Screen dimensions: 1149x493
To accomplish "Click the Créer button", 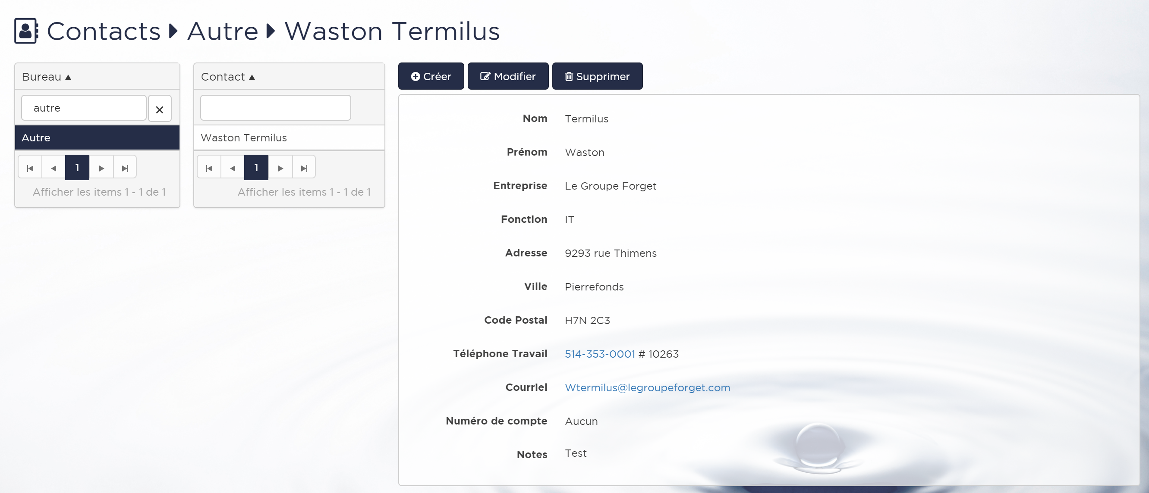I will (x=431, y=76).
